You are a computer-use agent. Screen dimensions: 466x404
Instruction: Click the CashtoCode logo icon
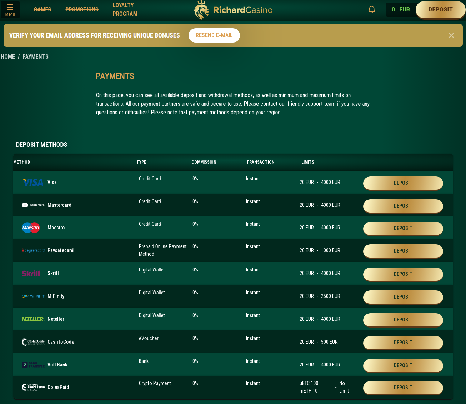coord(33,342)
